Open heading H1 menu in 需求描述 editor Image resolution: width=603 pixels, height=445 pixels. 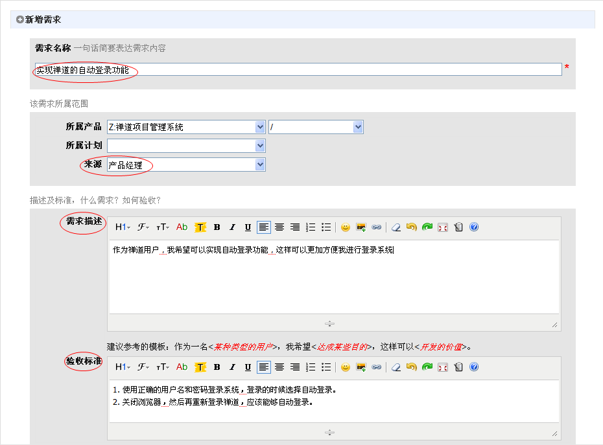pyautogui.click(x=123, y=227)
